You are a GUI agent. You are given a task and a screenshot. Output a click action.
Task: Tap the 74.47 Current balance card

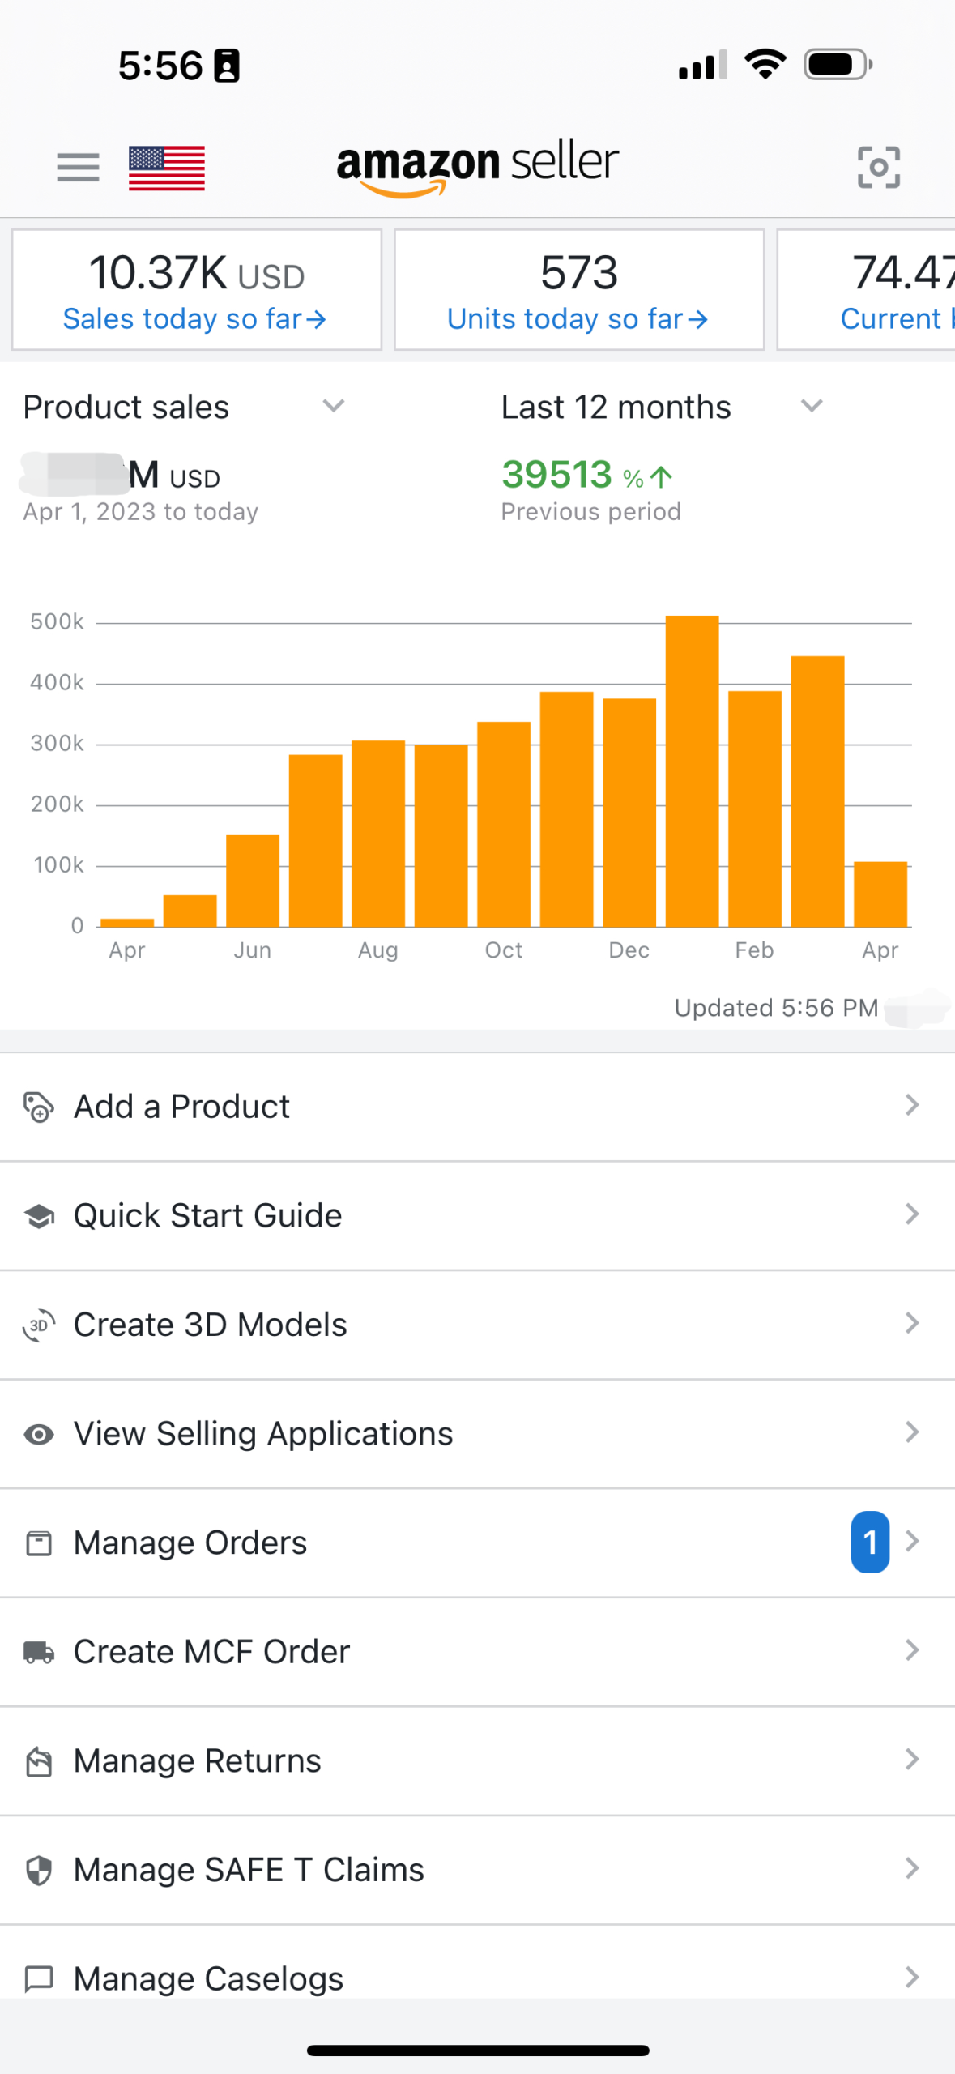pyautogui.click(x=866, y=290)
